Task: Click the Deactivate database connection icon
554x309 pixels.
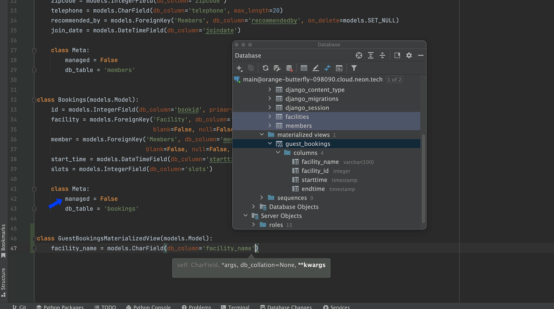Action: point(289,68)
